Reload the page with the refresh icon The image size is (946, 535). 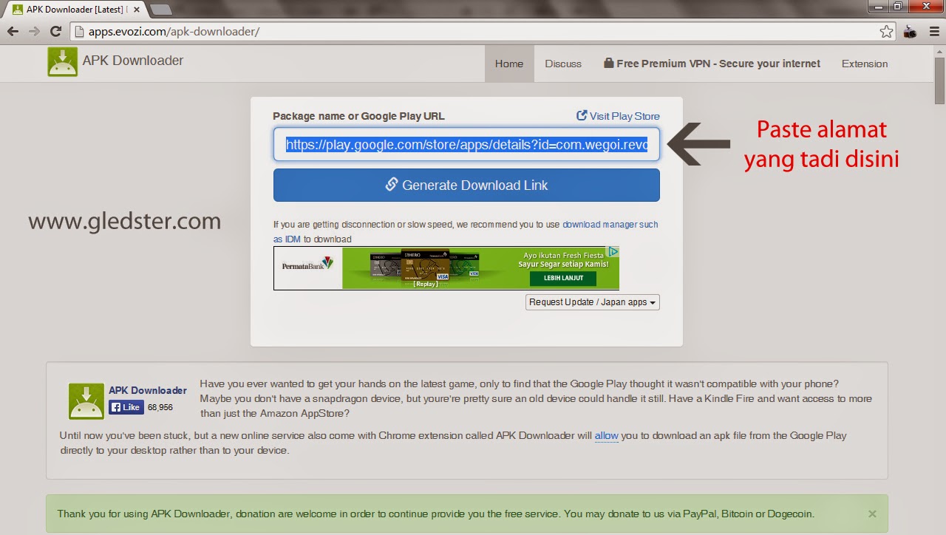point(55,32)
